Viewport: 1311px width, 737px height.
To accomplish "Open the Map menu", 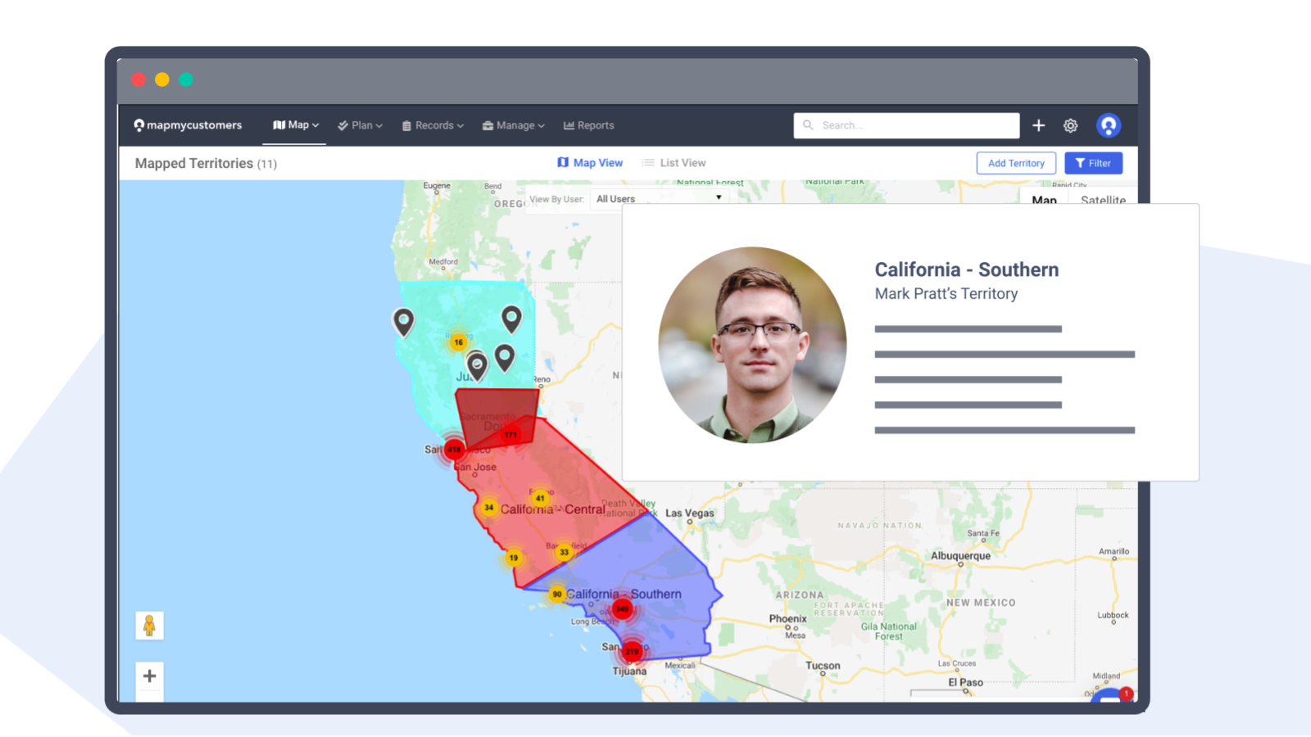I will point(296,125).
